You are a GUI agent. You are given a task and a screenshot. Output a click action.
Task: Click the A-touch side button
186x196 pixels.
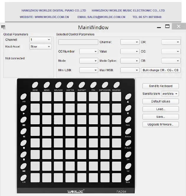(x=128, y=143)
